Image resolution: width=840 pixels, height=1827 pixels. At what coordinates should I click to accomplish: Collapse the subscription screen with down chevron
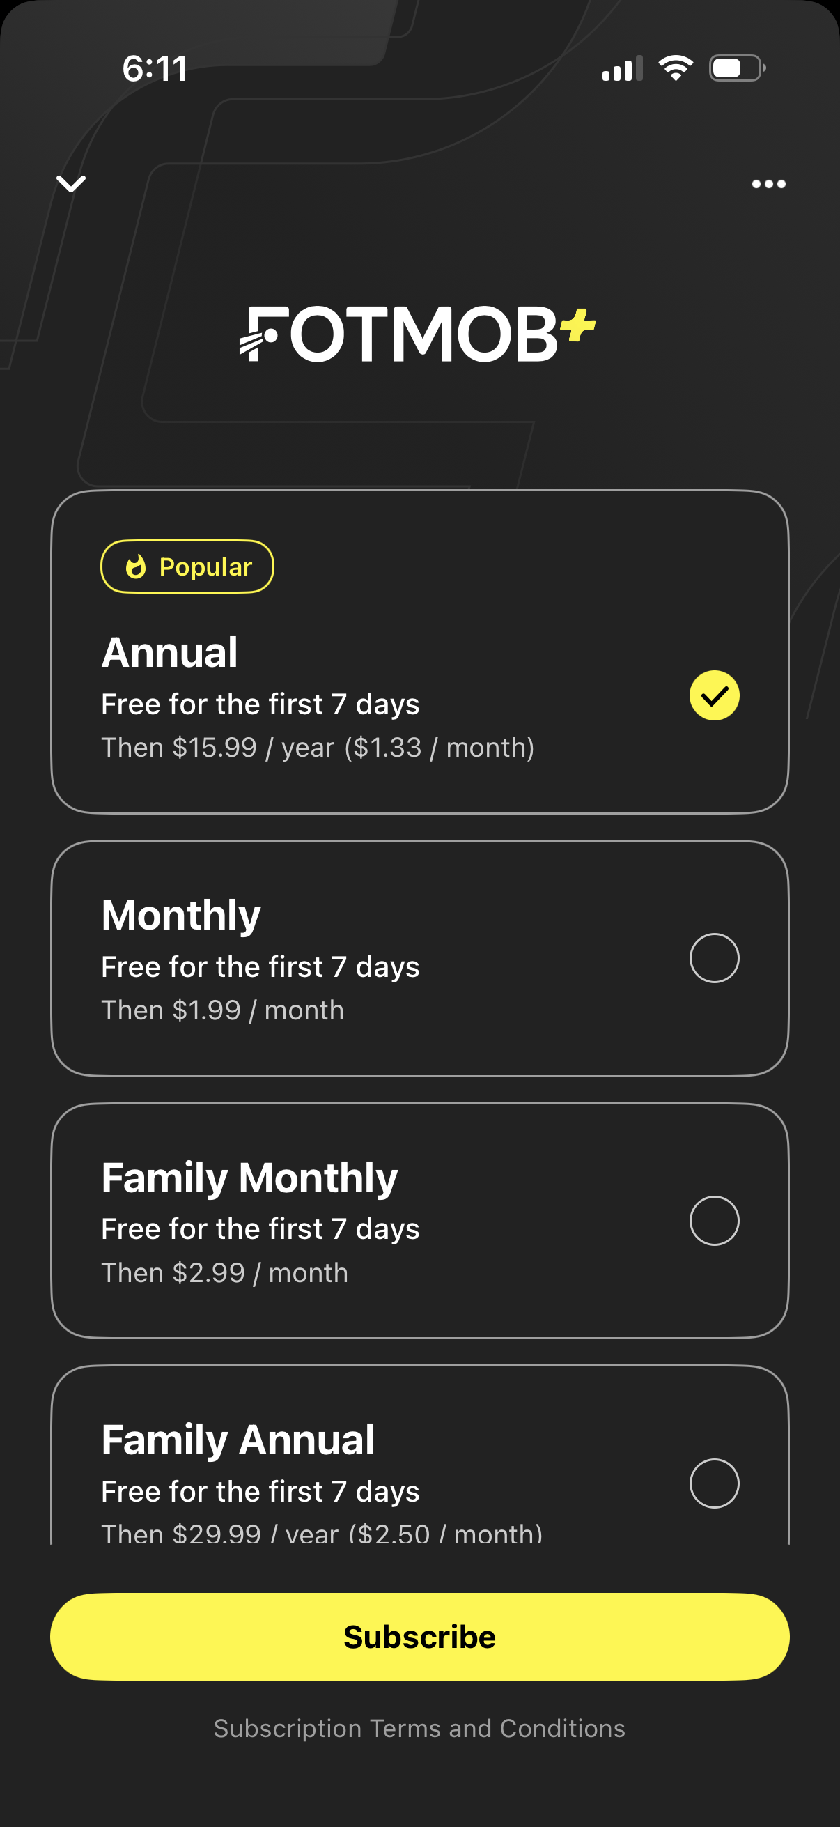pos(71,184)
